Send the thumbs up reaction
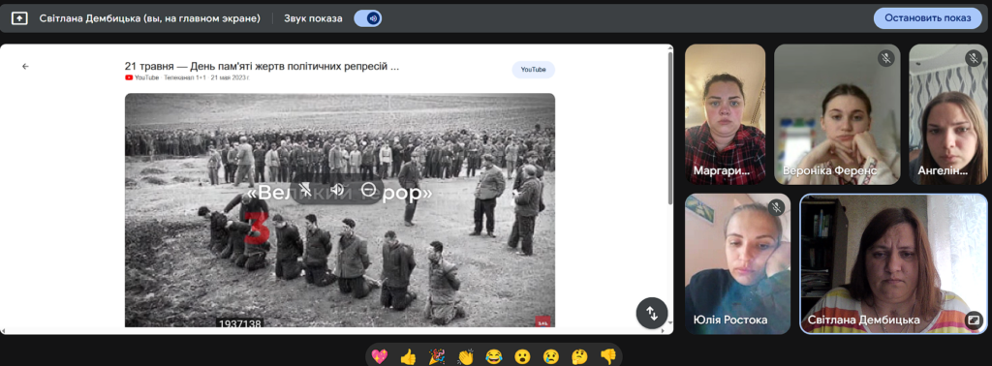 pyautogui.click(x=408, y=356)
